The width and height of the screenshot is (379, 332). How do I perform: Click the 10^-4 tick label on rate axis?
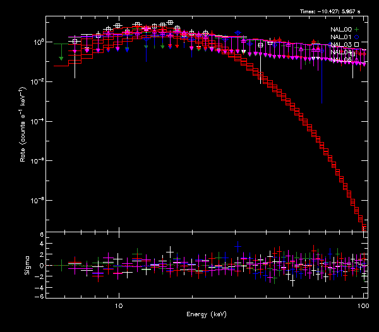click(x=37, y=122)
